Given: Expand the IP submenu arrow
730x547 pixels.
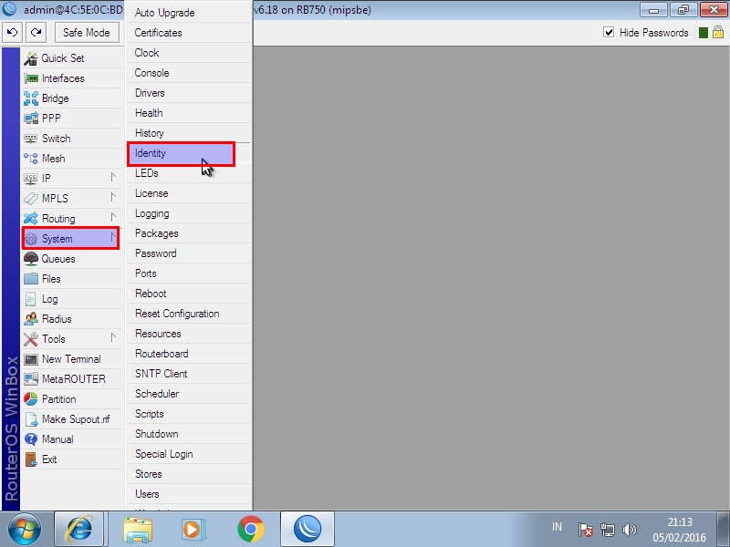Looking at the screenshot, I should 113,178.
